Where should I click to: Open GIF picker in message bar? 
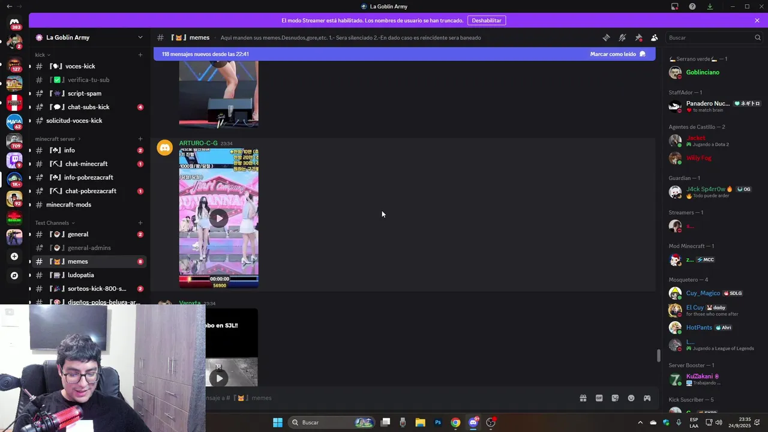tap(599, 398)
